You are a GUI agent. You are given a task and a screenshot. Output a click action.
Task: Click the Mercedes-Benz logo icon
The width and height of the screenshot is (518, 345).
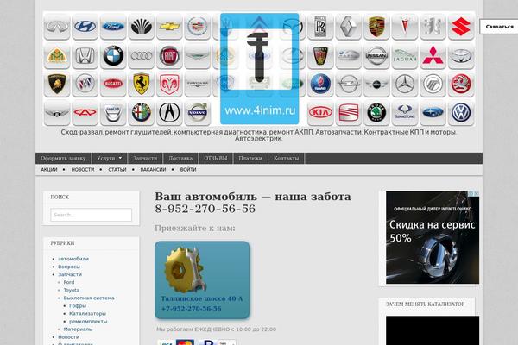(x=404, y=84)
